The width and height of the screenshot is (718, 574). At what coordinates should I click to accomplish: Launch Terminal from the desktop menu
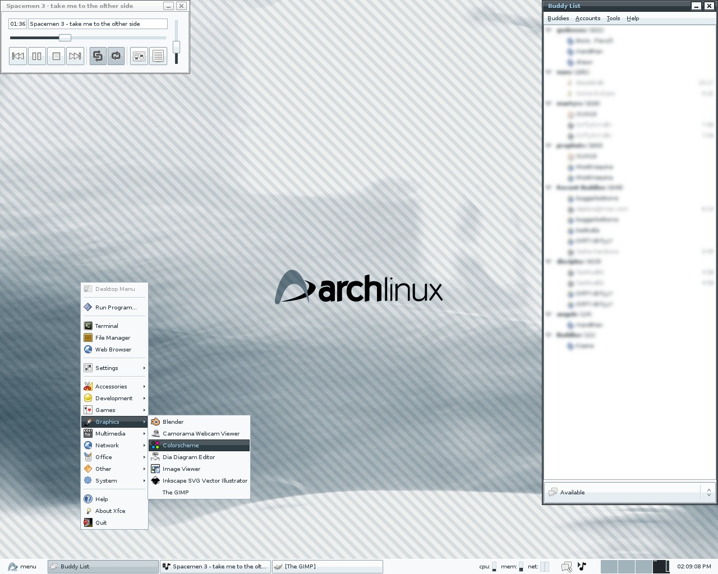point(114,326)
